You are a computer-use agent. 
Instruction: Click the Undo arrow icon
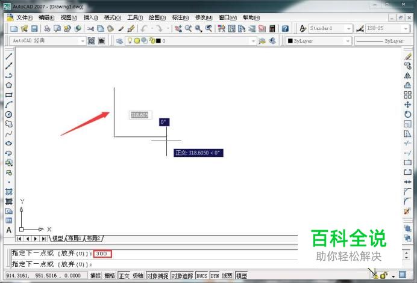coord(144,28)
